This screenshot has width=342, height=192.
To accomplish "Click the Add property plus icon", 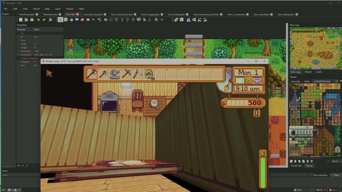I will pyautogui.click(x=19, y=166).
